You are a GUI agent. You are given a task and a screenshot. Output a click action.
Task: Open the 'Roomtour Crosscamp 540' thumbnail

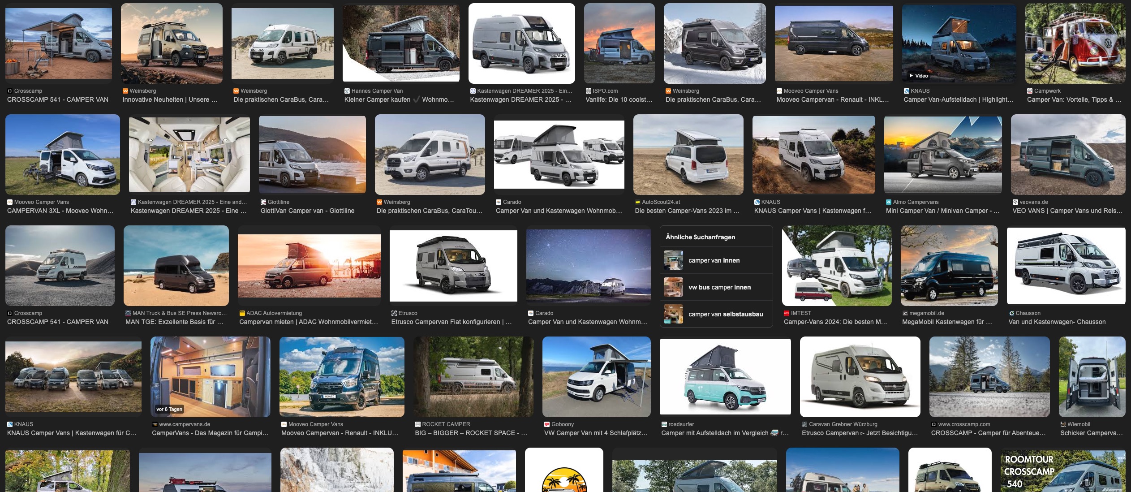(1062, 470)
